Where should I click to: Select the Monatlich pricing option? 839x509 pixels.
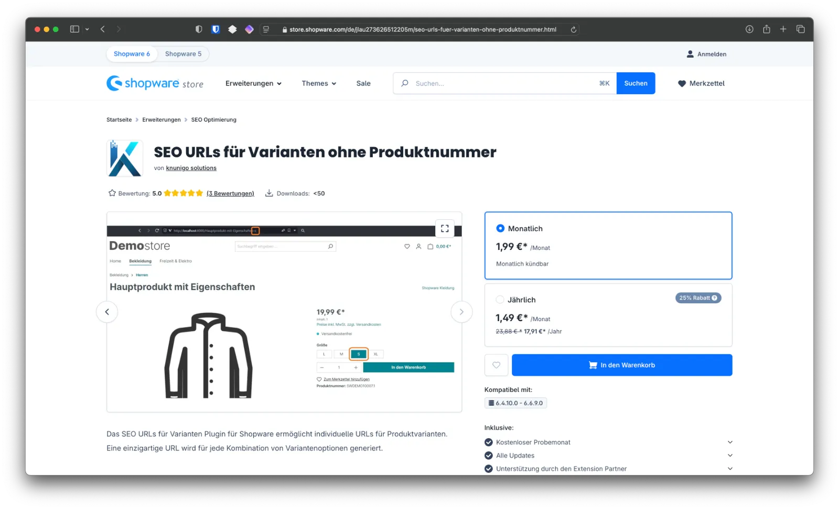coord(501,228)
